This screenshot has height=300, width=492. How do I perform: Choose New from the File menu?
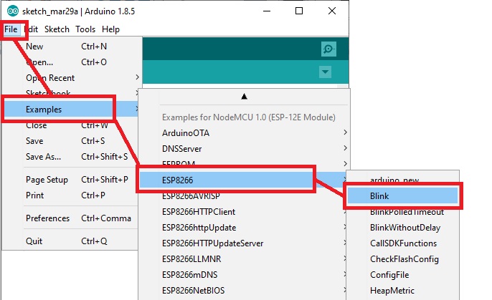pyautogui.click(x=70, y=47)
